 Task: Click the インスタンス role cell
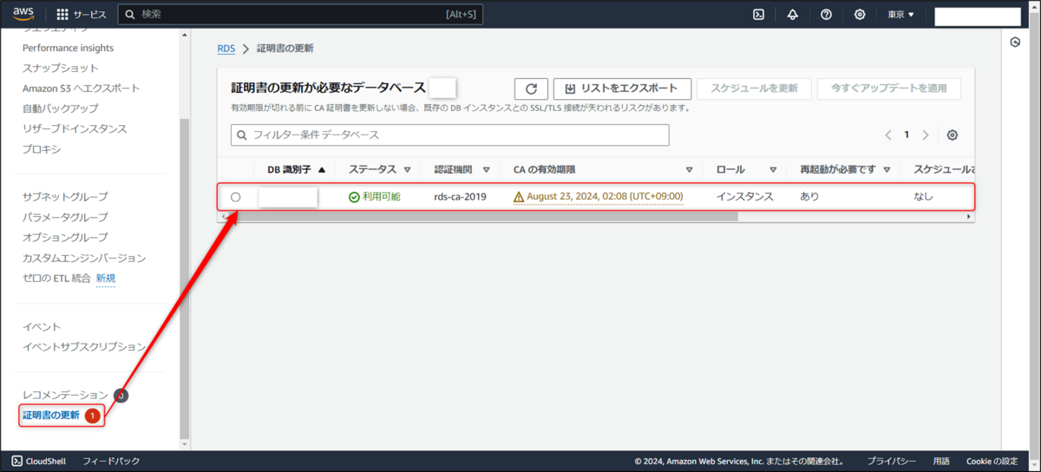744,197
